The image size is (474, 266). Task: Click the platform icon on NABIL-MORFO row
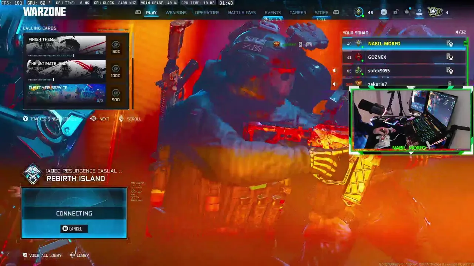(450, 44)
